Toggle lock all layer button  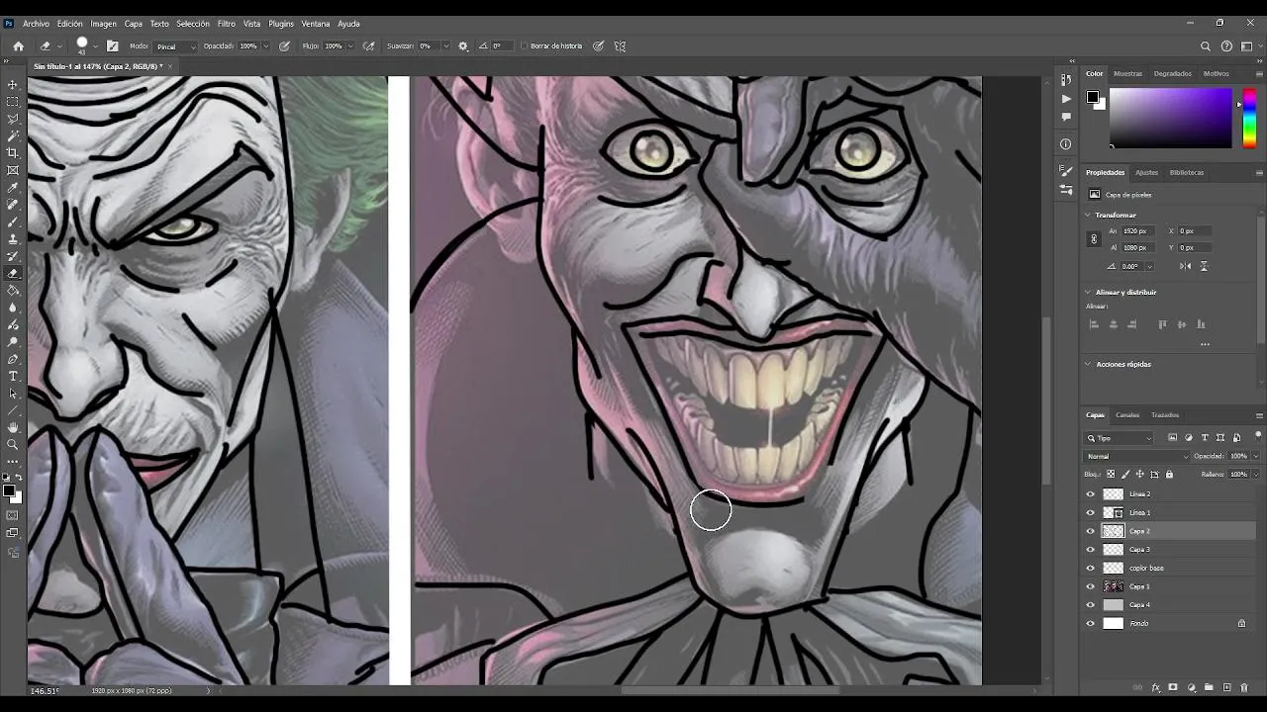[1169, 475]
